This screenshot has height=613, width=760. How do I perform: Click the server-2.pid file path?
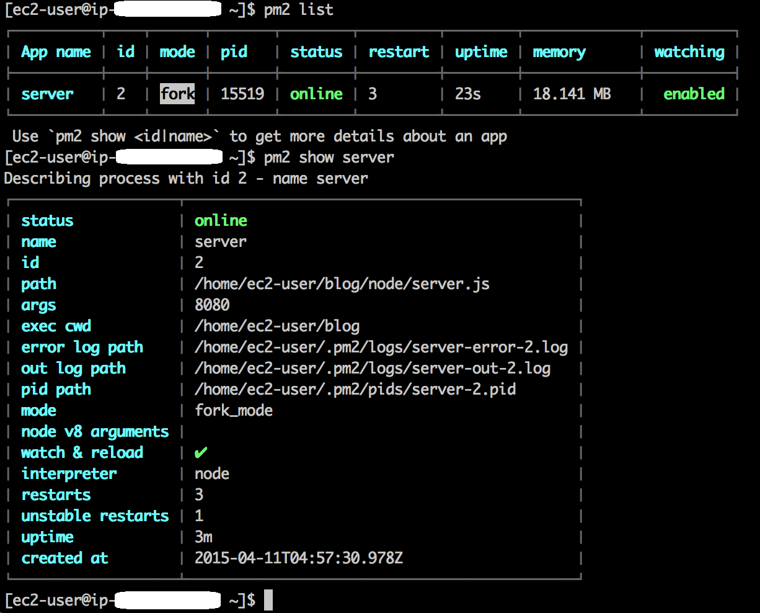355,390
